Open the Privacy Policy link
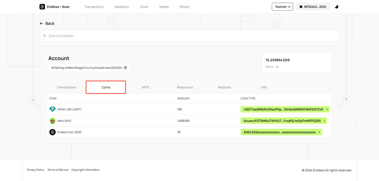379x181 pixels. coord(36,170)
